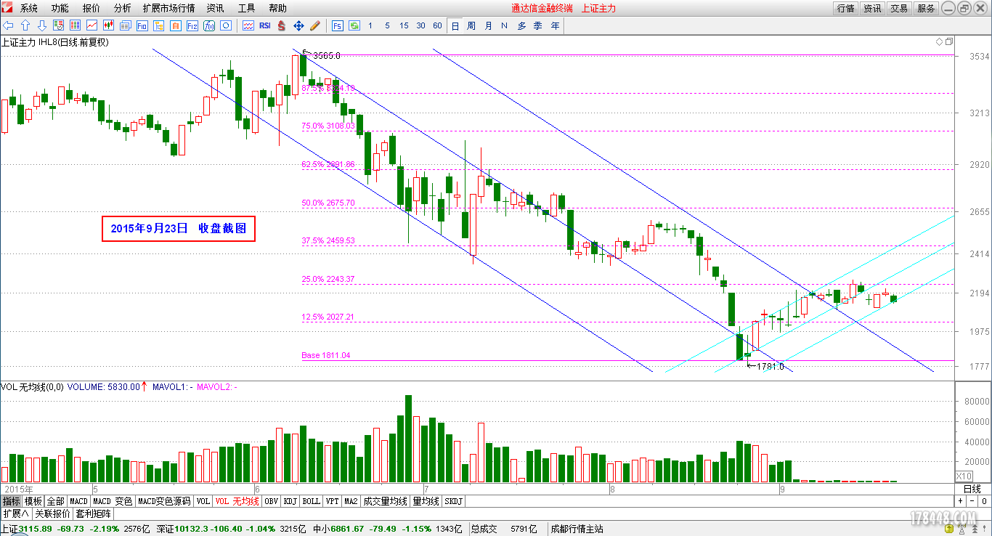Click the F12 trade icon
The image size is (992, 536).
[192, 25]
